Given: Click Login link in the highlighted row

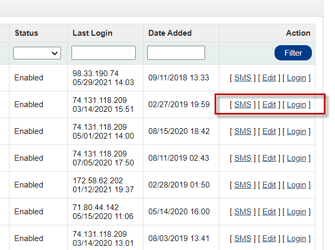Looking at the screenshot, I should tap(296, 105).
